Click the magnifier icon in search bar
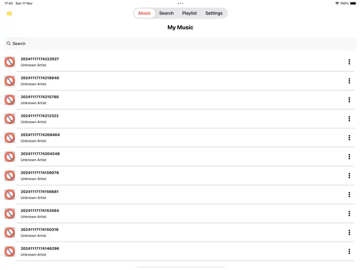Viewport: 361px width, 270px height. coord(8,44)
